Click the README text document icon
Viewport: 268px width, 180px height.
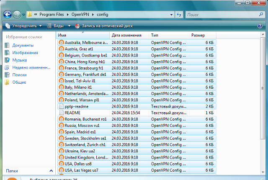[62, 113]
